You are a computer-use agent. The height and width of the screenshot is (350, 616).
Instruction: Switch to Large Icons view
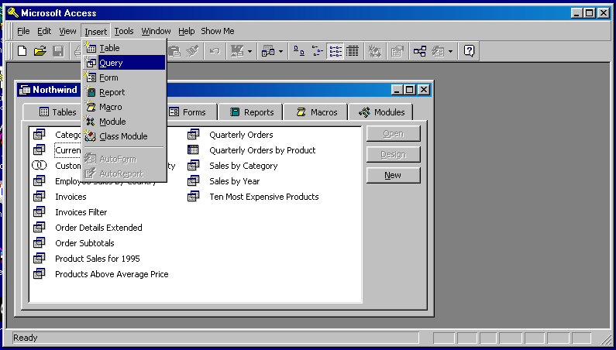(301, 51)
